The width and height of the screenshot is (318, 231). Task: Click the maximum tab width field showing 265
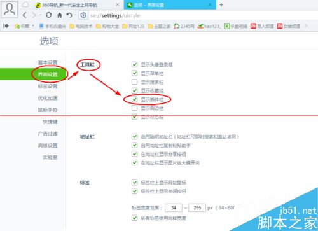(197, 207)
